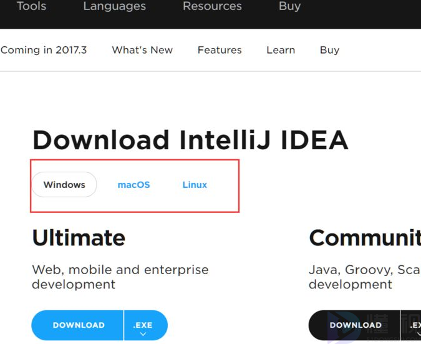Viewport: 421px width, 344px height.
Task: Select the Windows platform tab
Action: click(64, 185)
